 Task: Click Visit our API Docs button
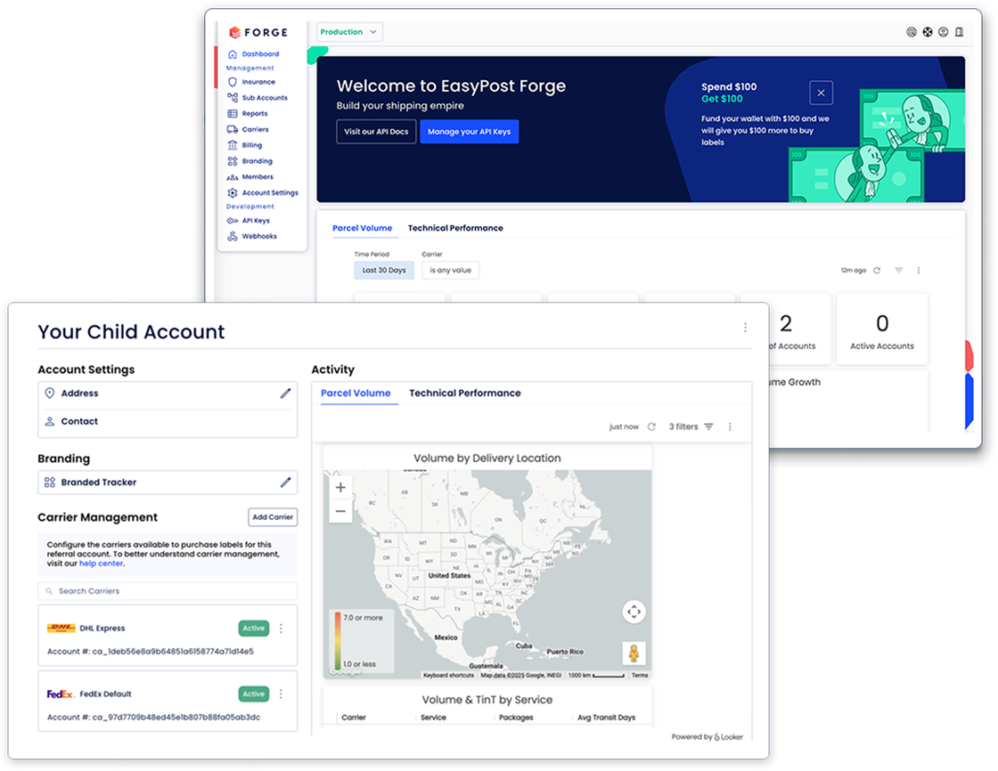pos(376,132)
